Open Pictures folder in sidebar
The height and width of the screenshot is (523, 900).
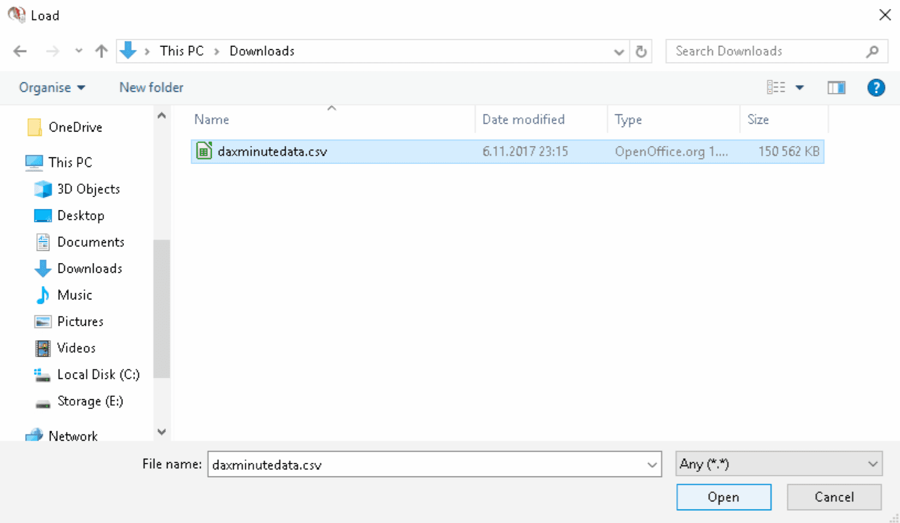tap(81, 321)
